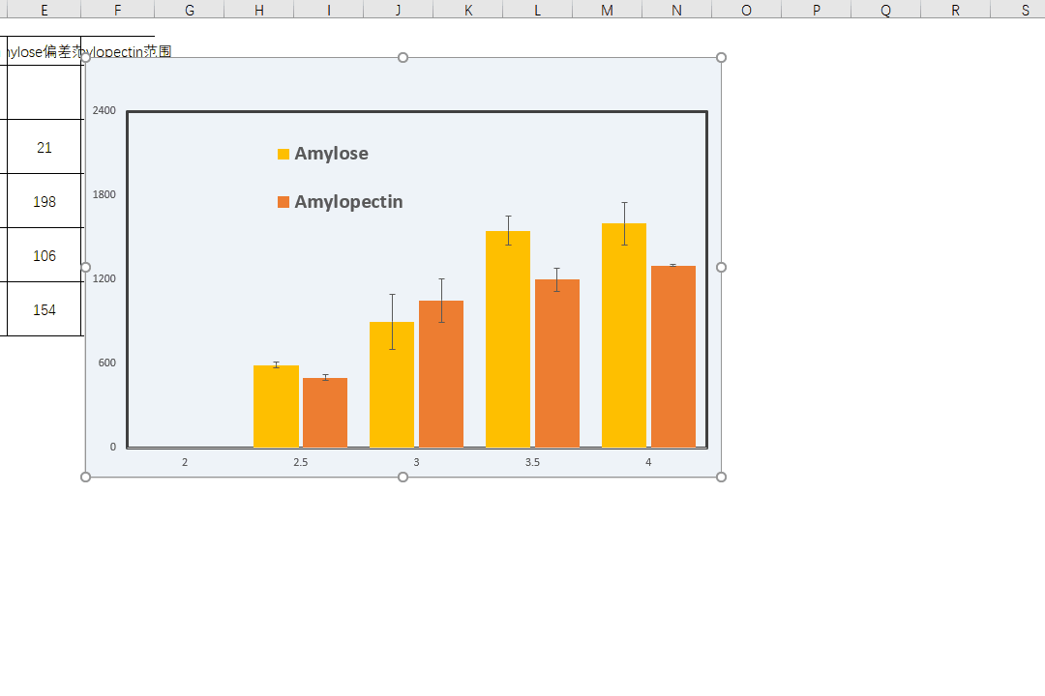
Task: Click the chart's bottom-middle resize handle
Action: pos(403,477)
